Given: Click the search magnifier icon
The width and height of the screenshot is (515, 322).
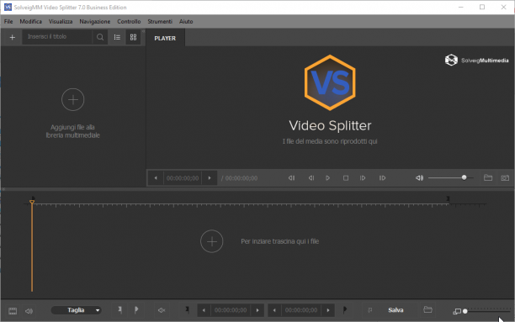Looking at the screenshot, I should click(100, 37).
